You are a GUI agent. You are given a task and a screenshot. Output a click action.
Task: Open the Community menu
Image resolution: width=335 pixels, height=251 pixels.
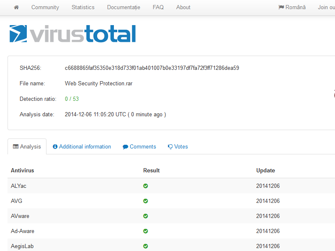click(45, 7)
